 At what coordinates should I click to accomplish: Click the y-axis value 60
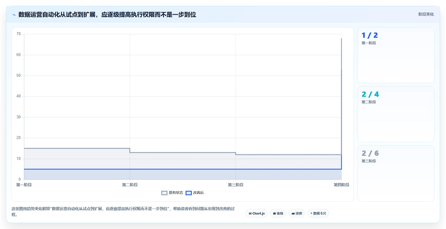point(19,55)
